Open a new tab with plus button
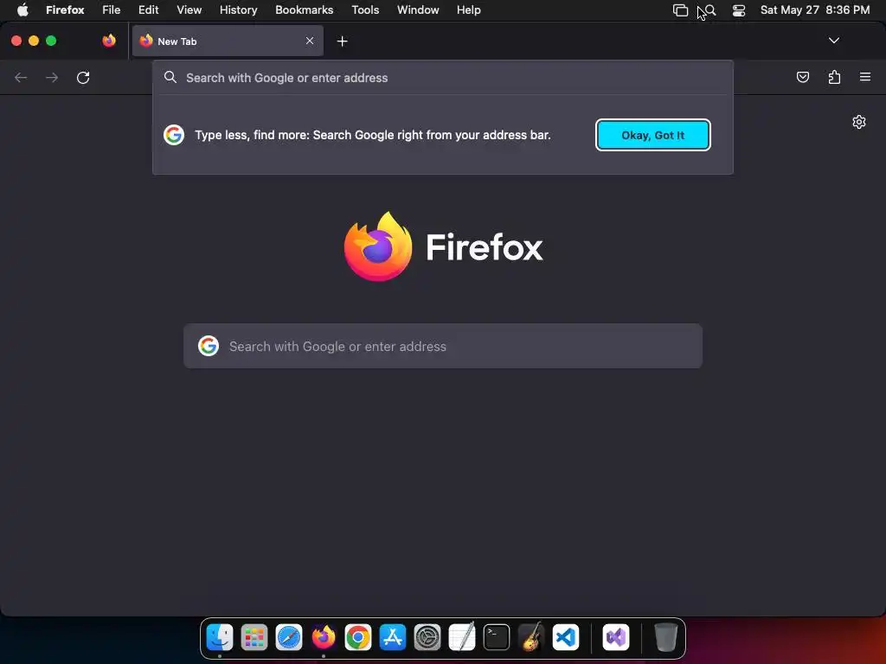 tap(342, 41)
